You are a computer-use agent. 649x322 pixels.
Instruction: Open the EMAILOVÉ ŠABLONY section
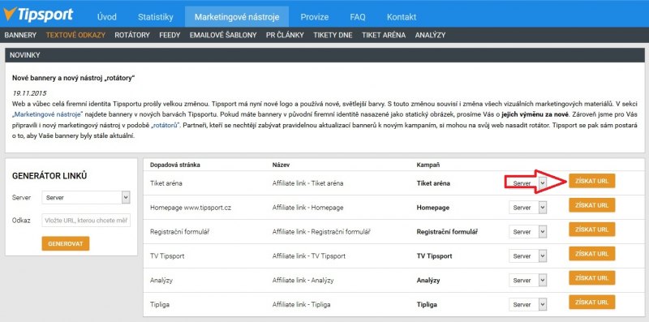pos(223,35)
